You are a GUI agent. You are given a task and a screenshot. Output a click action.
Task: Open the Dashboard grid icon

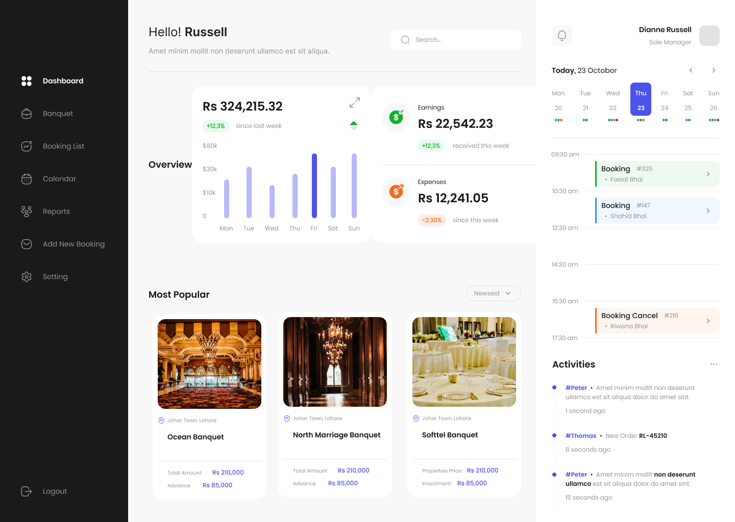(27, 81)
